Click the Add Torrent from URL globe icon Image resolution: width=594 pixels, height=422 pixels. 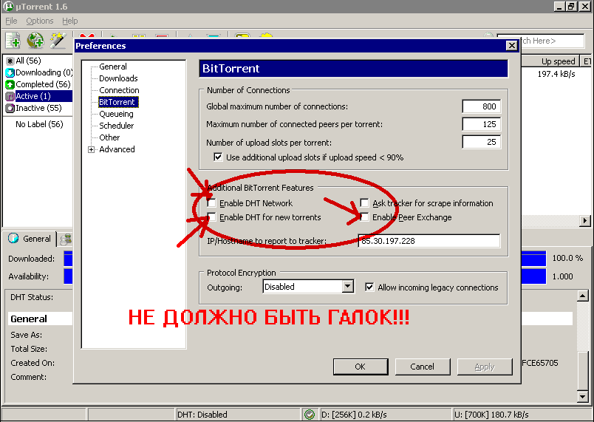pyautogui.click(x=35, y=41)
